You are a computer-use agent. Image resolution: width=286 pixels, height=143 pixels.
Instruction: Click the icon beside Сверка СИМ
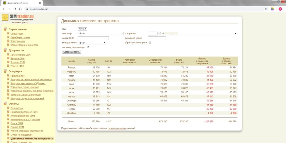[x=8, y=127]
